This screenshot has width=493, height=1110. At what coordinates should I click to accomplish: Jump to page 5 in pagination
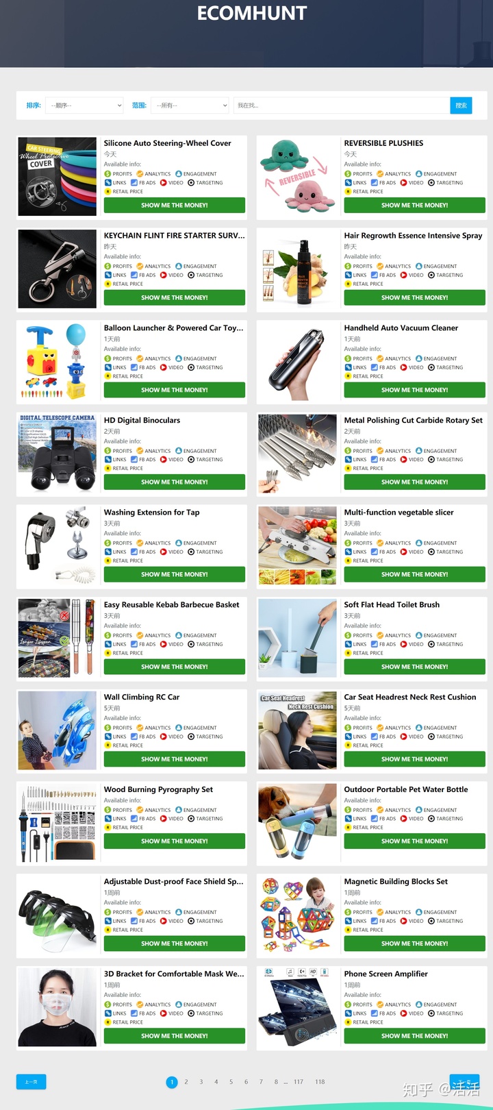tap(231, 1082)
